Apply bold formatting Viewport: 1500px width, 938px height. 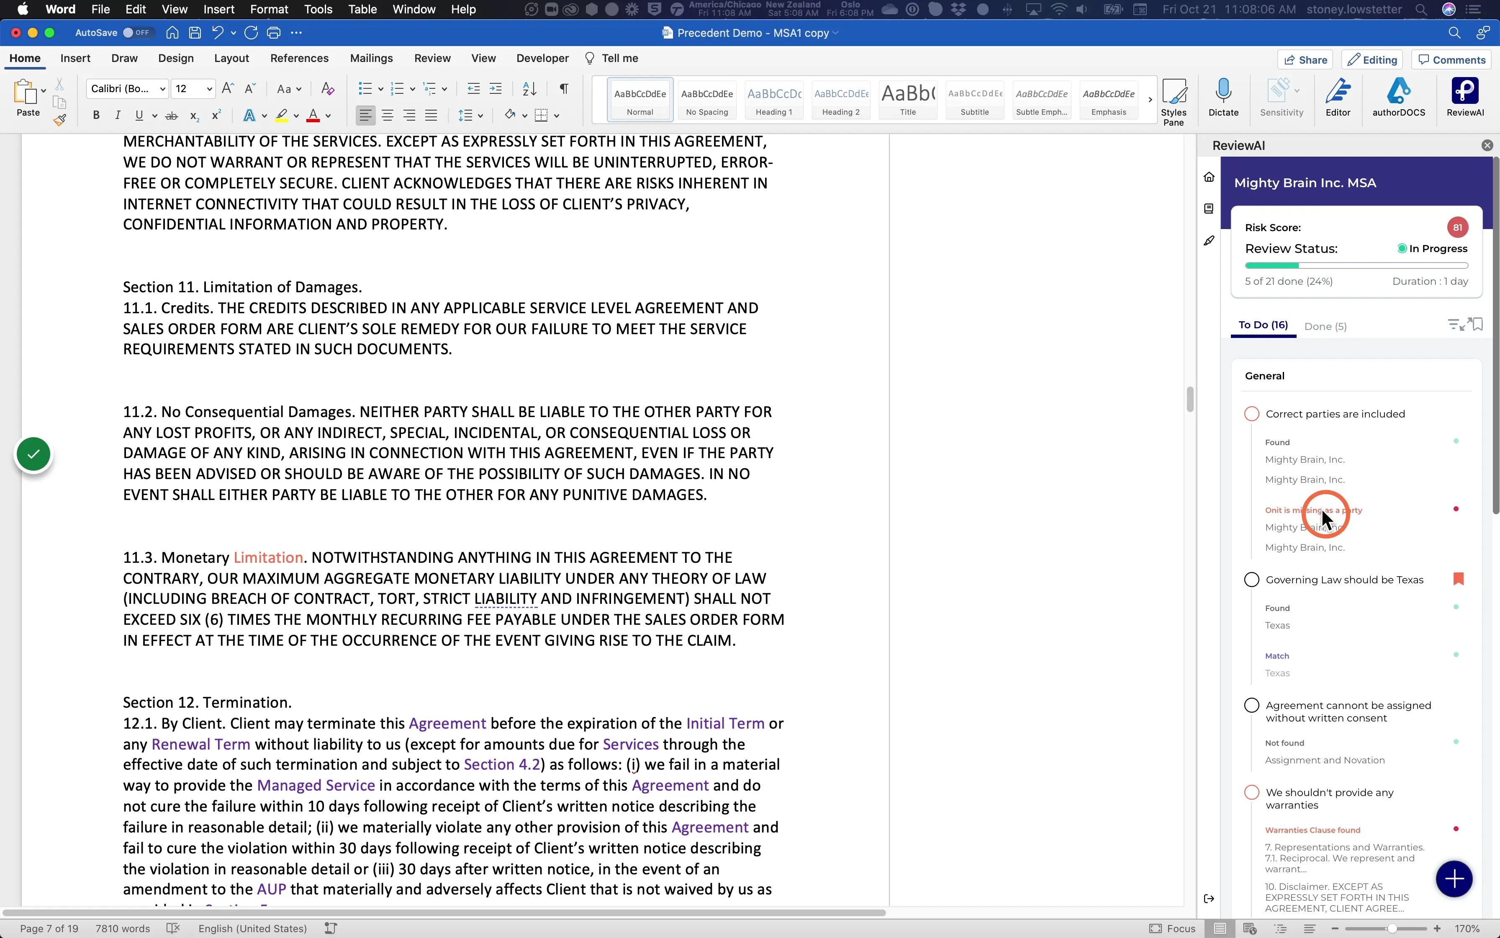96,116
